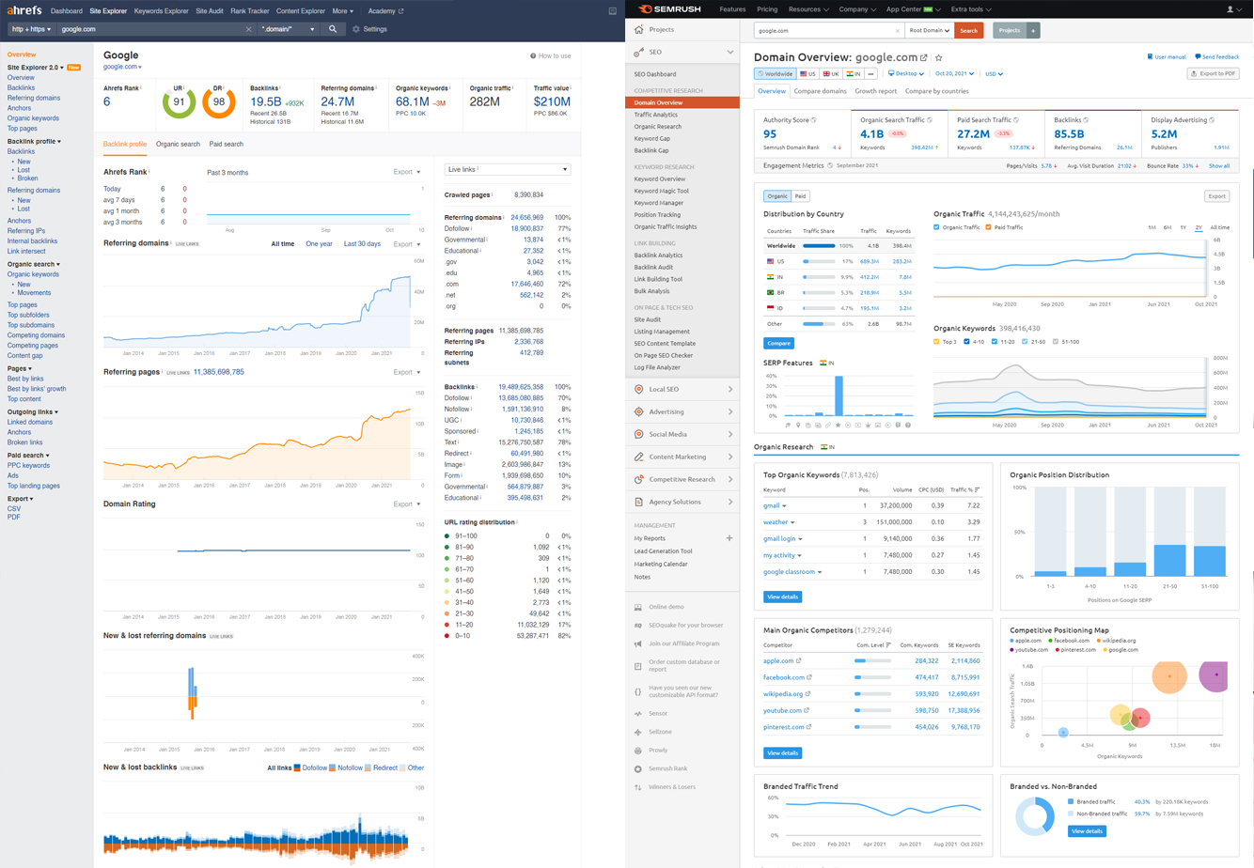This screenshot has height=868, width=1254.
Task: Clear the google.com field in Ahrefs
Action: tap(249, 29)
